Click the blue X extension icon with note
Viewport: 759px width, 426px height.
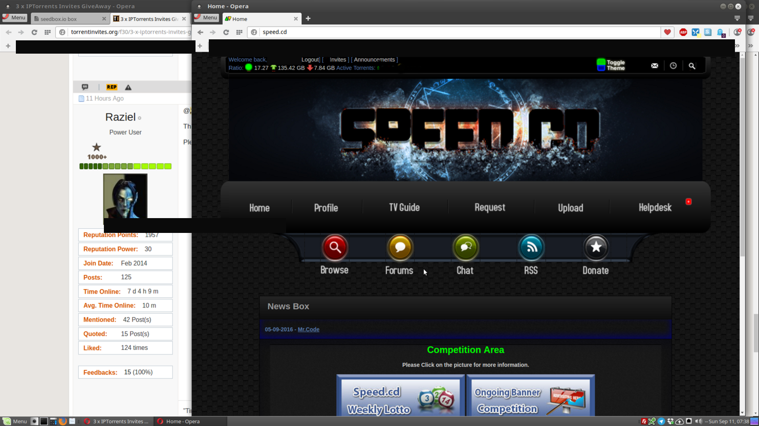[696, 32]
